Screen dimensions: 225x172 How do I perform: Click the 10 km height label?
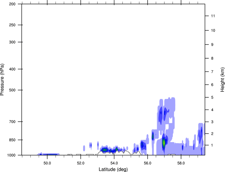[x=213, y=30]
